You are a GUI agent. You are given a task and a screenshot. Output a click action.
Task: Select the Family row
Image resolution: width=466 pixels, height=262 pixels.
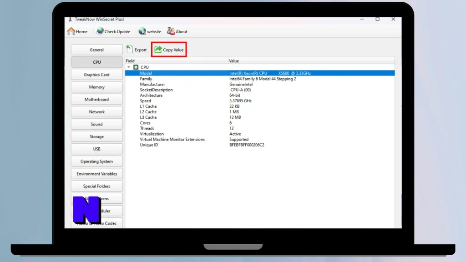click(x=260, y=79)
